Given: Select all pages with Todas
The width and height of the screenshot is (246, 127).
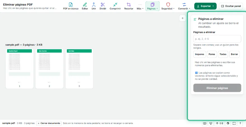Looking at the screenshot, I should 223,54.
